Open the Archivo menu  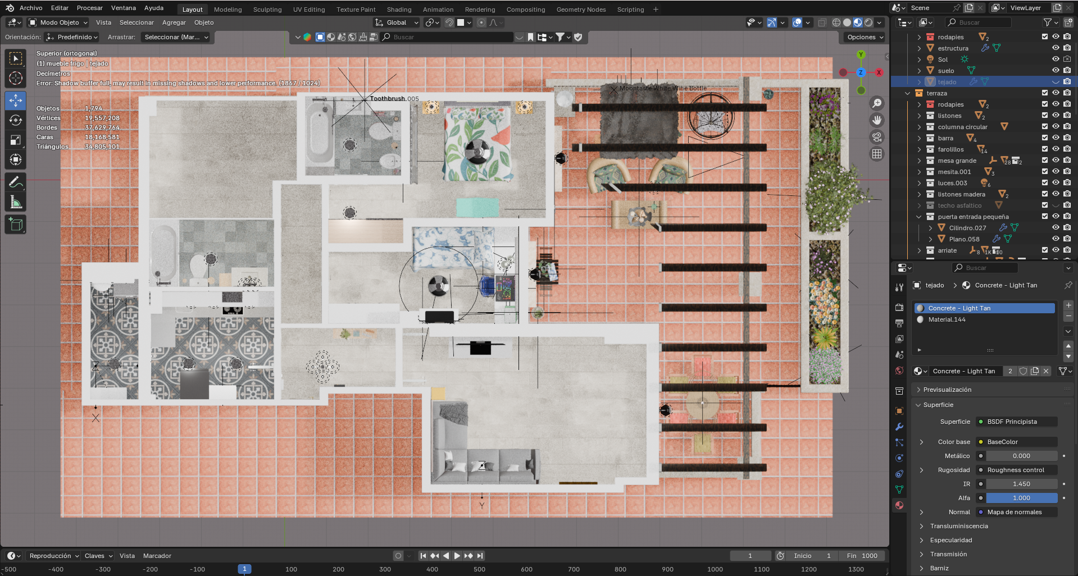(31, 8)
